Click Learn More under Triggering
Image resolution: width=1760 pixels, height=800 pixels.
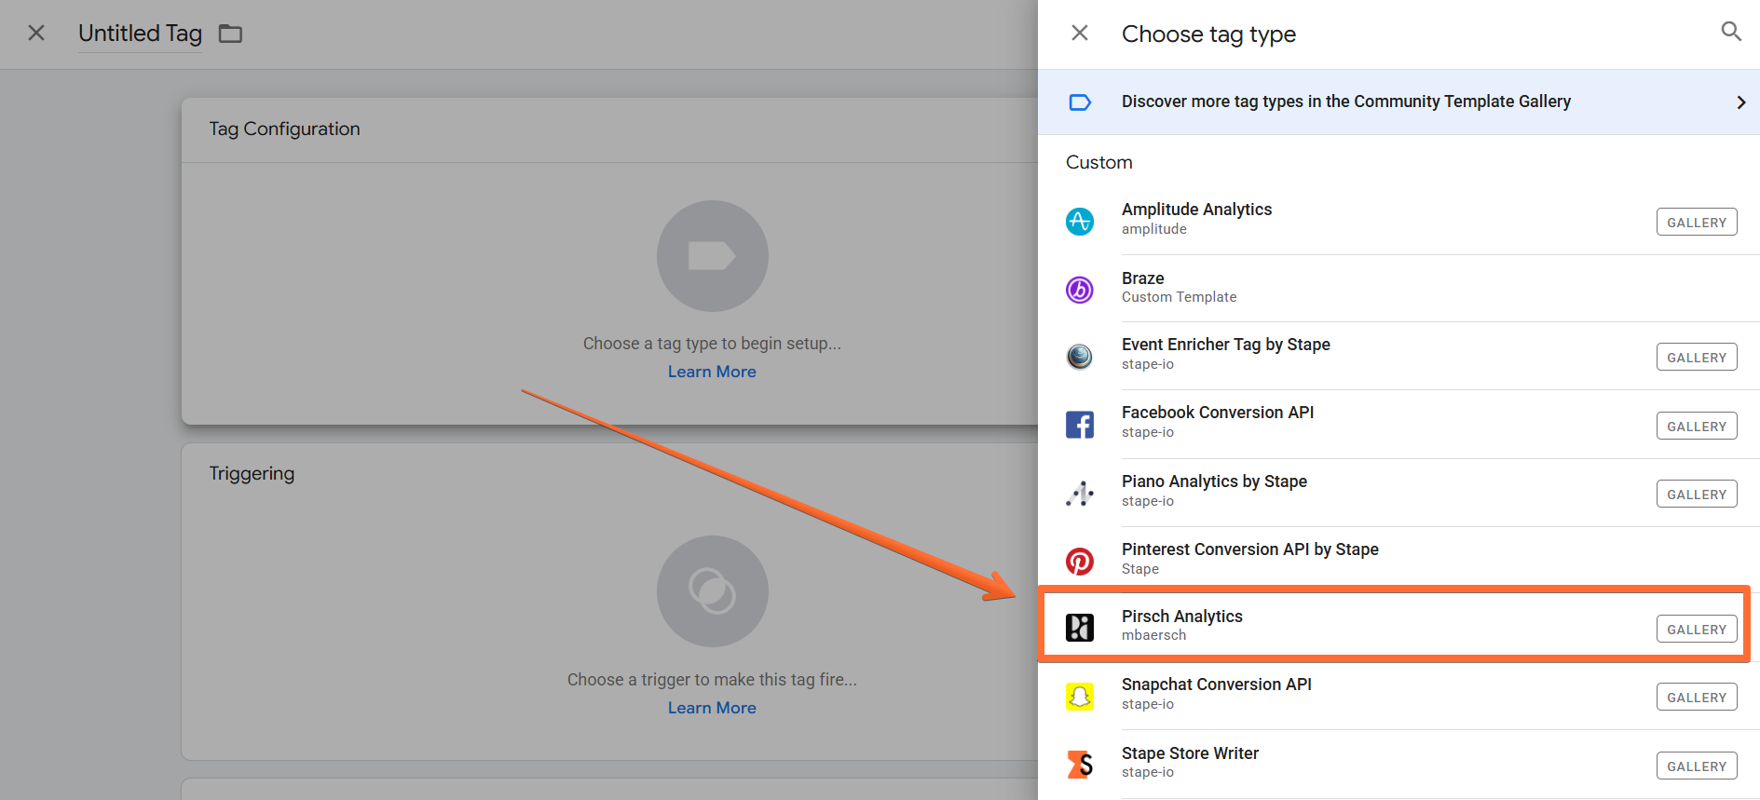coord(712,708)
